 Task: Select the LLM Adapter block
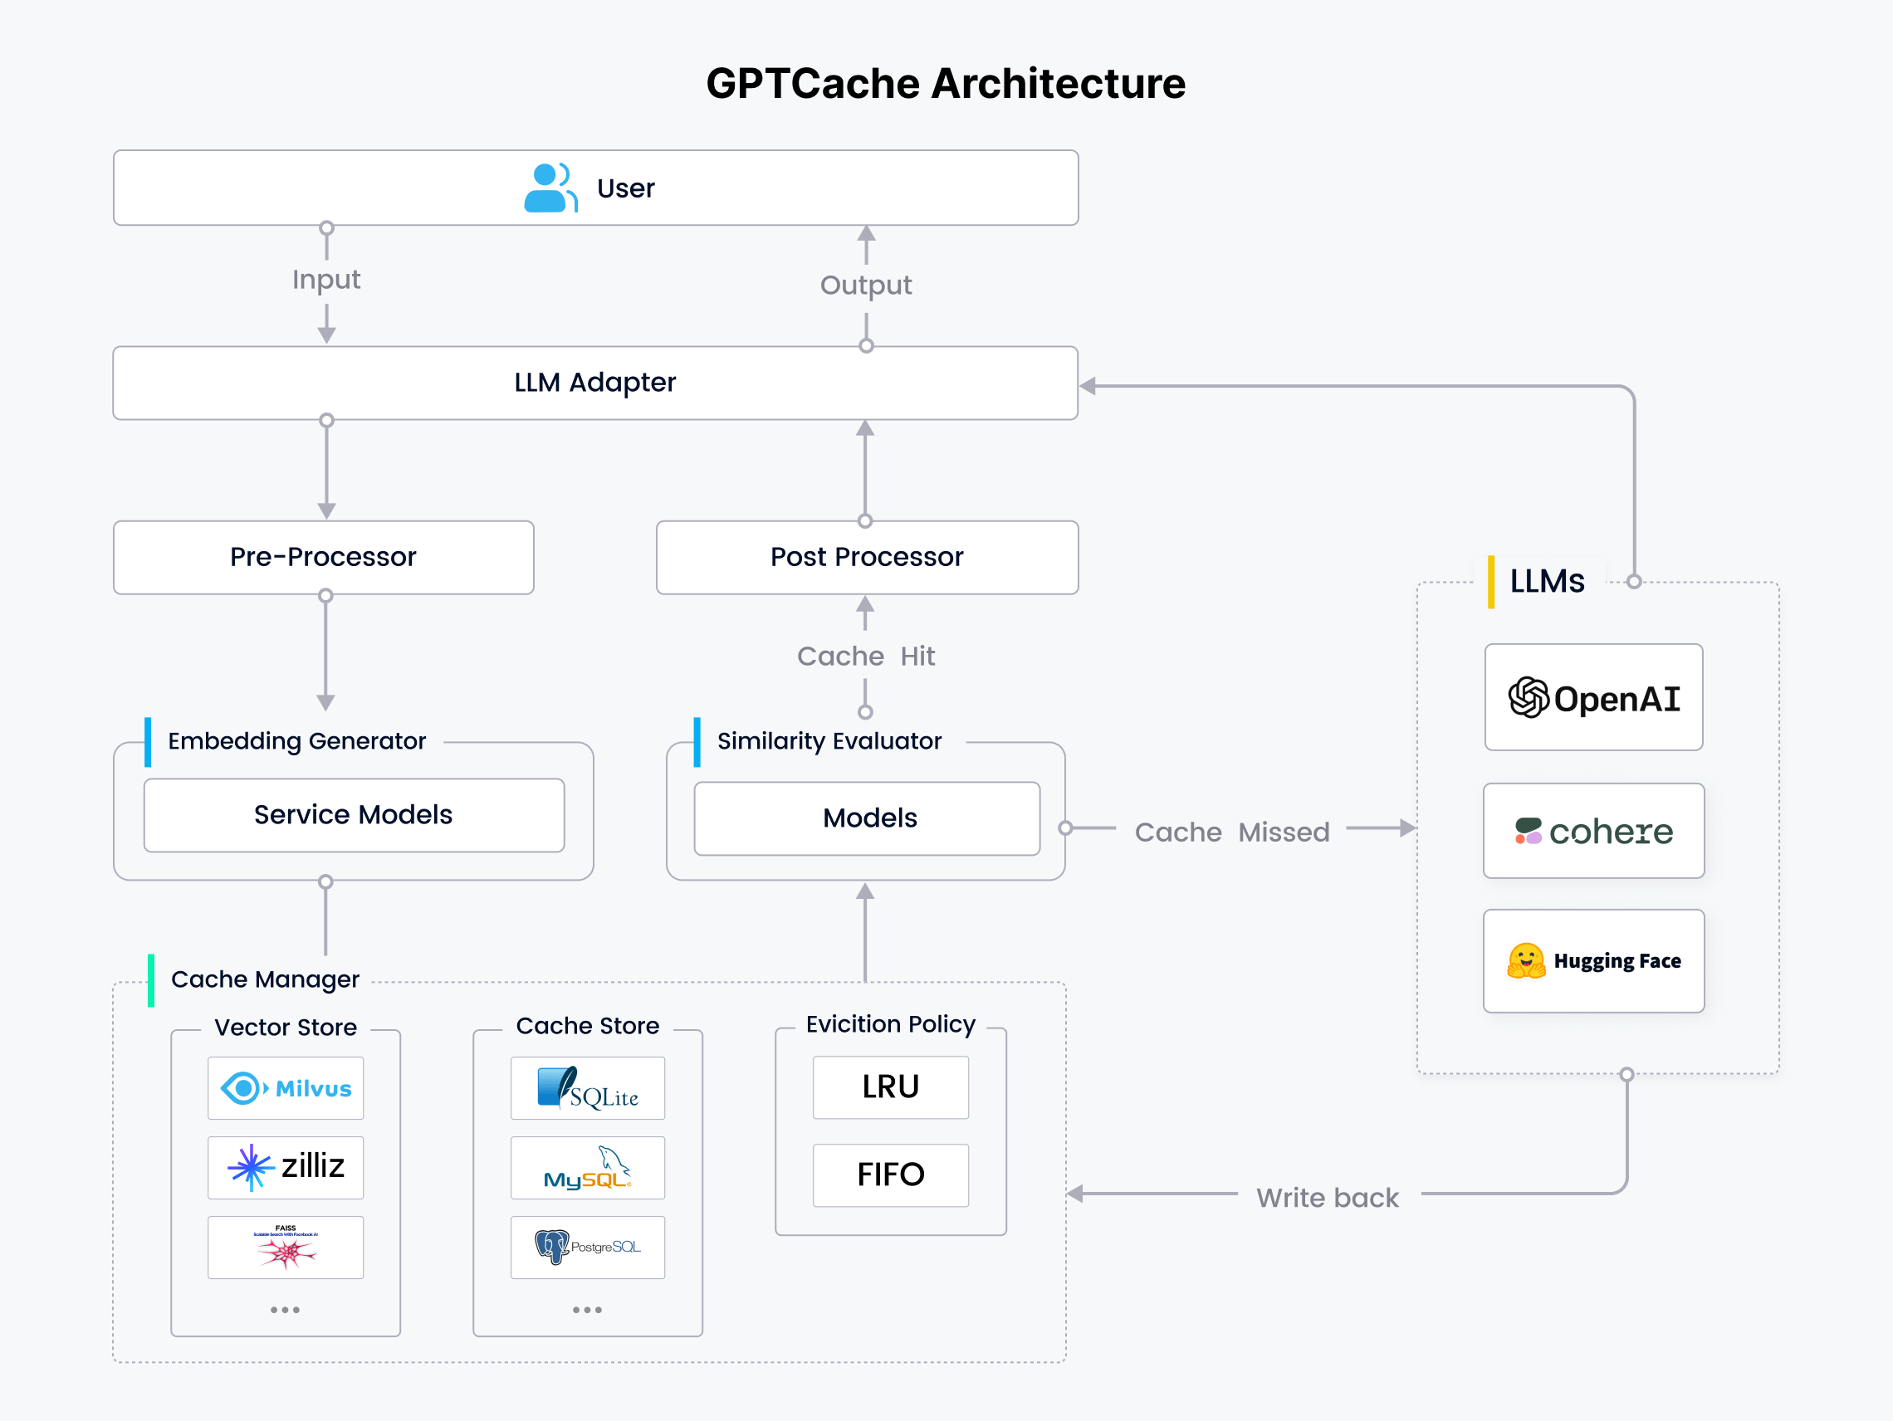tap(594, 383)
